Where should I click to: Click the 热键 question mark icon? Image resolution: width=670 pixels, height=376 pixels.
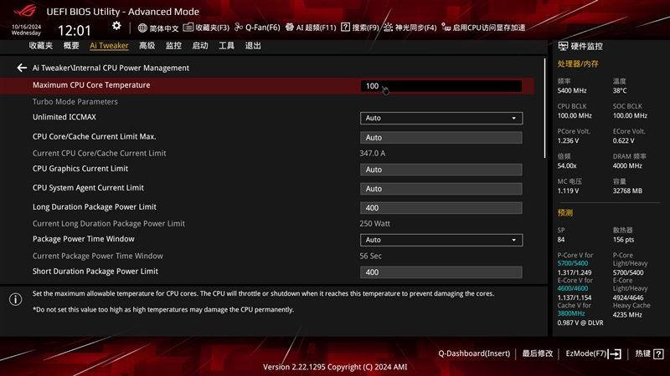pyautogui.click(x=658, y=353)
